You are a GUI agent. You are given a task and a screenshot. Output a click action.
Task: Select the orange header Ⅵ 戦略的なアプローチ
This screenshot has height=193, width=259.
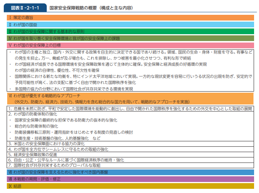130,99
